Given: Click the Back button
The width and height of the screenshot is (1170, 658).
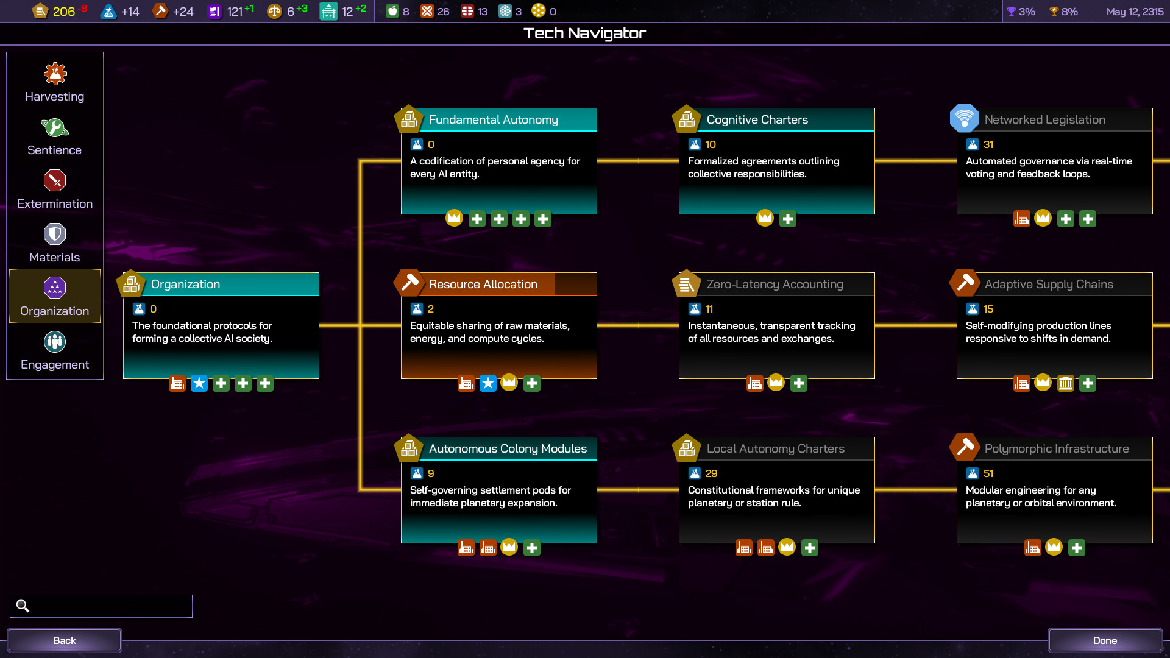Looking at the screenshot, I should [64, 640].
